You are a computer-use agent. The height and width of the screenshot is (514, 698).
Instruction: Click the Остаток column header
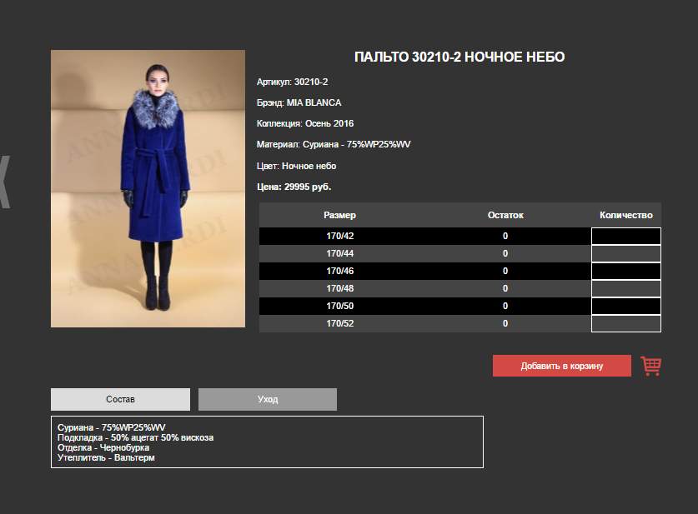tap(505, 215)
